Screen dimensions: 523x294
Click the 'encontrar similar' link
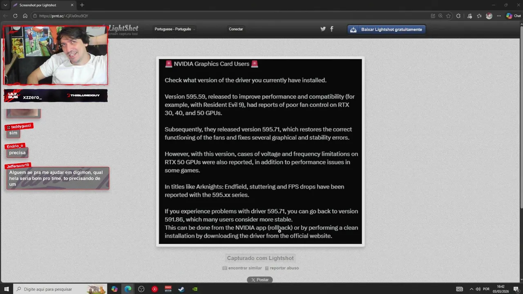pyautogui.click(x=242, y=268)
